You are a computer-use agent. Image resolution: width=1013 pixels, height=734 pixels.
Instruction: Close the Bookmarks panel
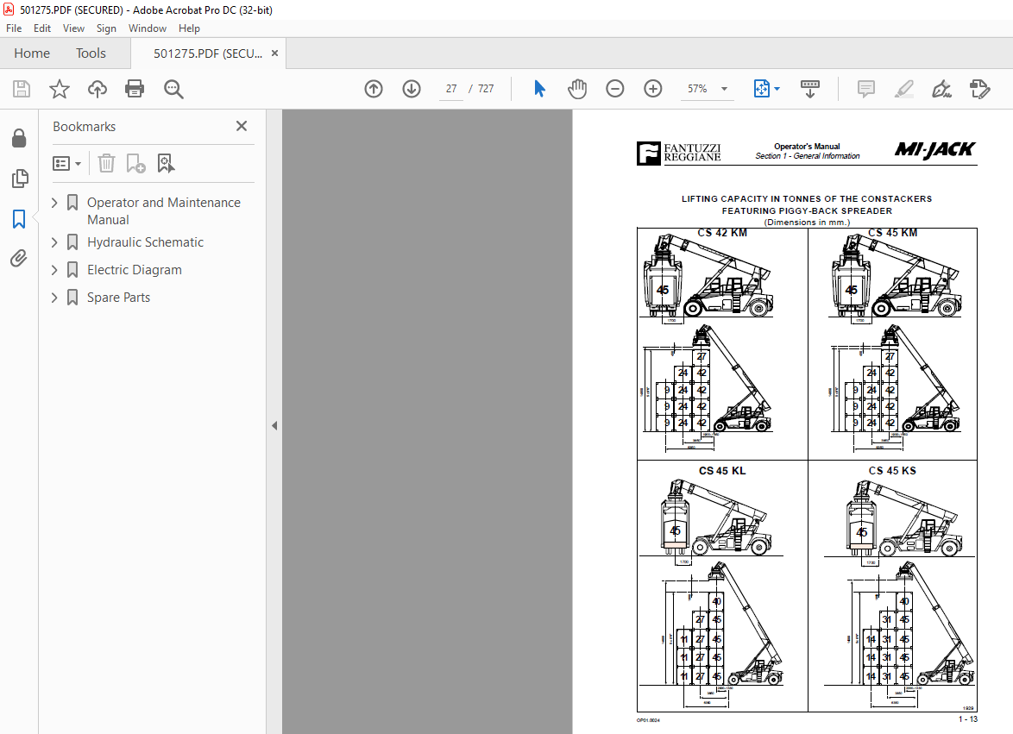pos(242,126)
